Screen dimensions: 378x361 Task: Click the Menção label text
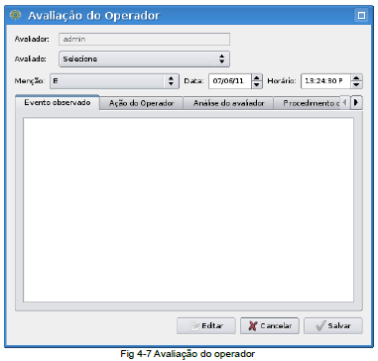(30, 81)
